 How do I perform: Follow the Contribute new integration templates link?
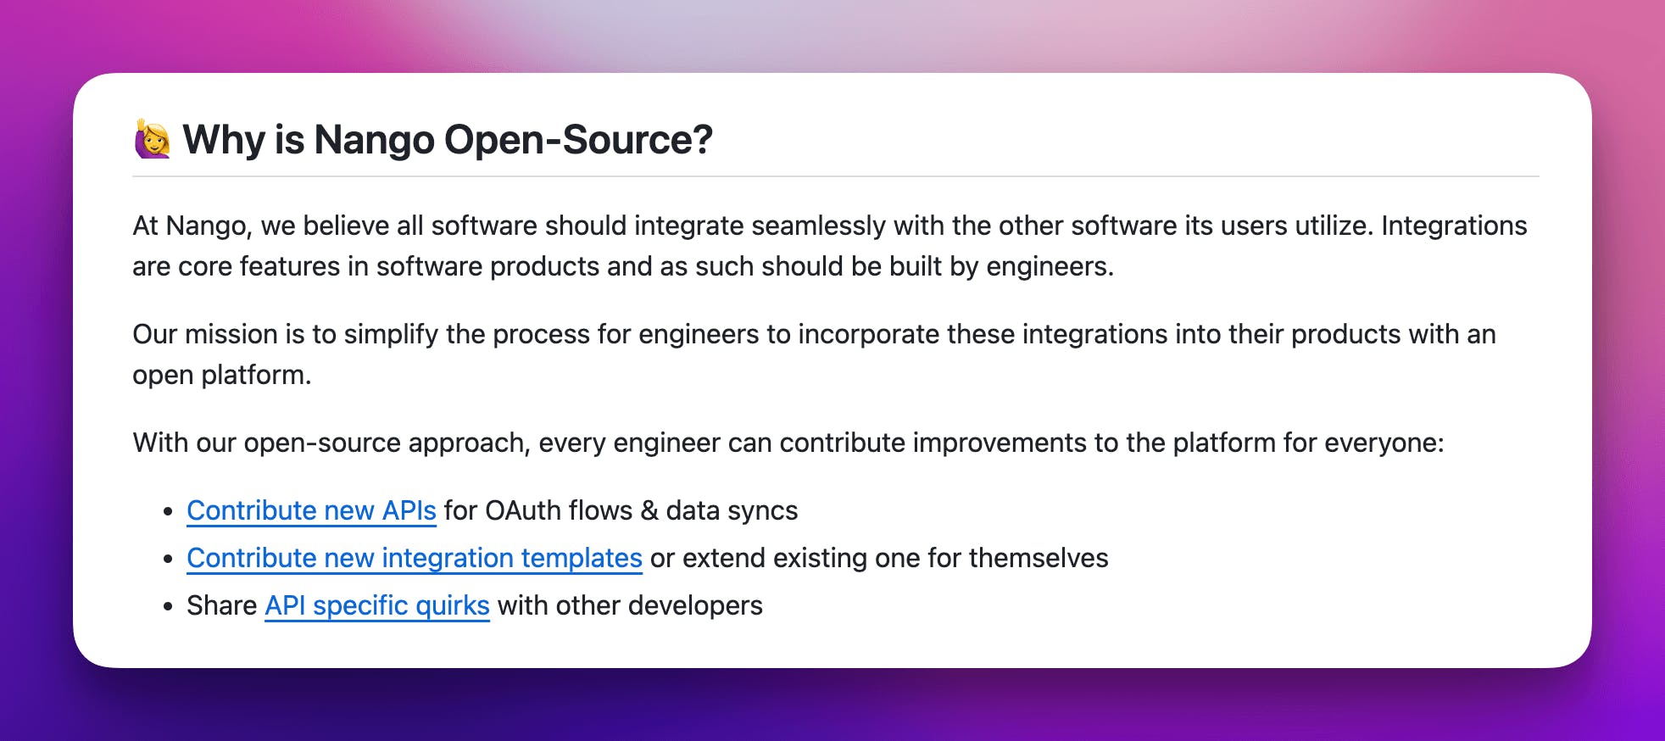(414, 558)
